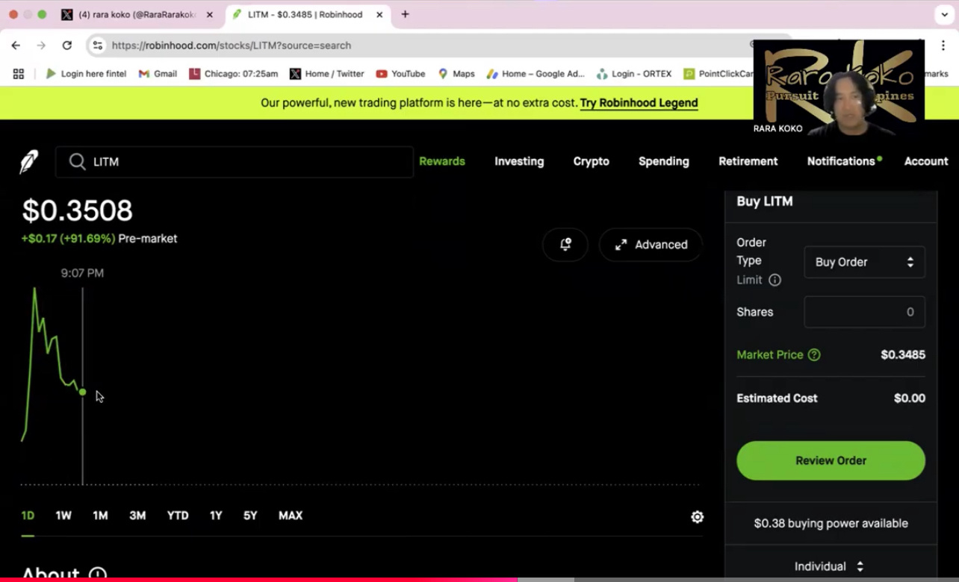This screenshot has height=582, width=959.
Task: Select 5Y chart range
Action: (250, 516)
